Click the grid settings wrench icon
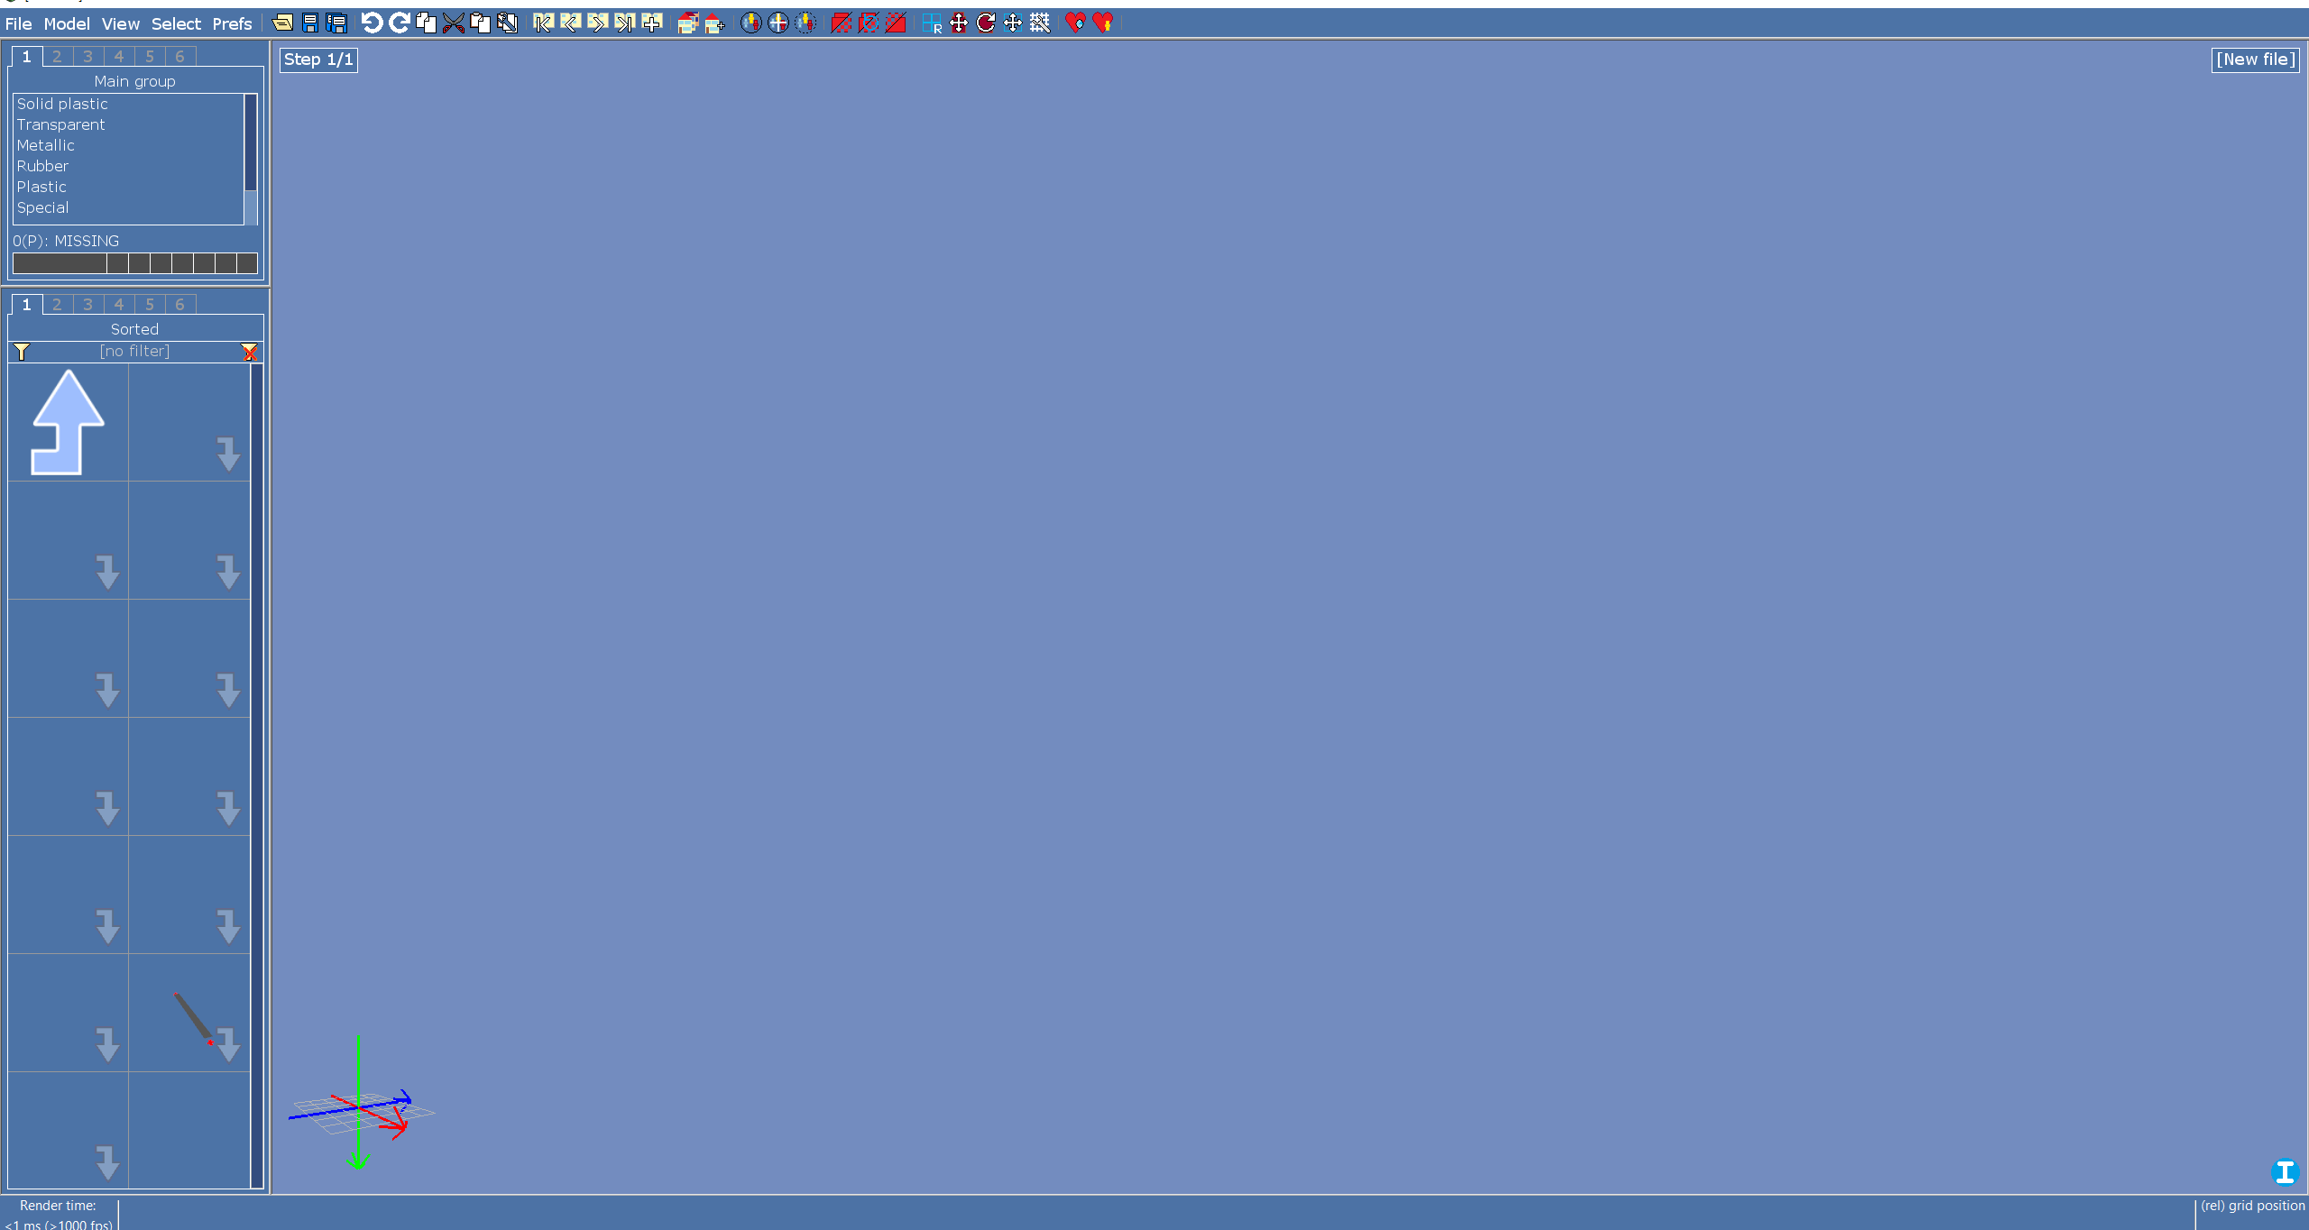Image resolution: width=2309 pixels, height=1230 pixels. coord(1040,23)
